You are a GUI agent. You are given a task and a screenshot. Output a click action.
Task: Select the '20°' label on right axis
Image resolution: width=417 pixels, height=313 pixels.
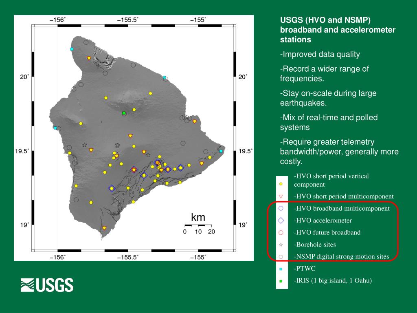[243, 77]
